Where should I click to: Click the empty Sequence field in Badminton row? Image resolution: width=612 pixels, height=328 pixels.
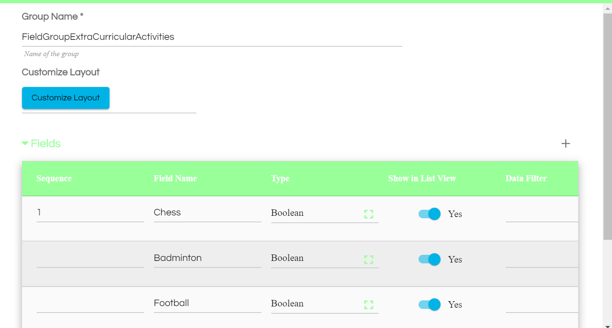pos(90,258)
